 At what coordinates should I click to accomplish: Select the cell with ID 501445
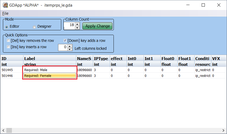coord(12,70)
